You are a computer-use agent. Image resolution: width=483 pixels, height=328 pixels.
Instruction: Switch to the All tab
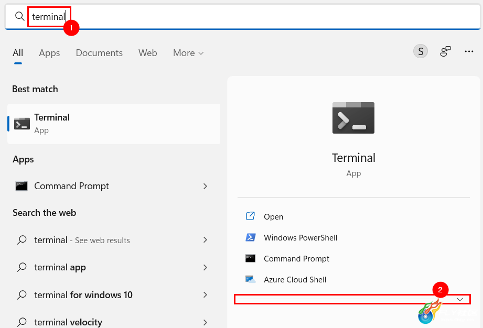pos(18,53)
